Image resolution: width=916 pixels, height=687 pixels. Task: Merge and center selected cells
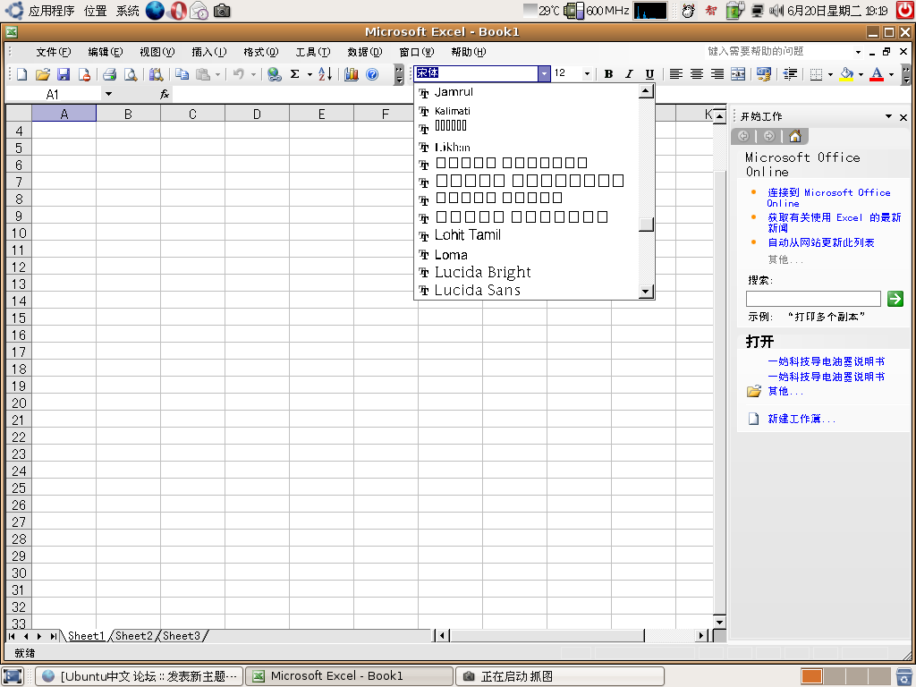pyautogui.click(x=738, y=74)
